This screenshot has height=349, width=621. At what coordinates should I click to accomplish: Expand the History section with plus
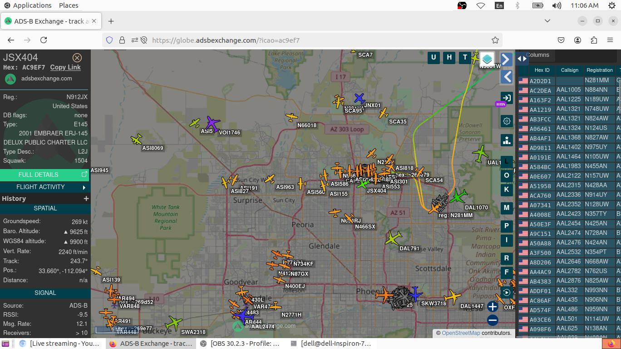(x=86, y=199)
